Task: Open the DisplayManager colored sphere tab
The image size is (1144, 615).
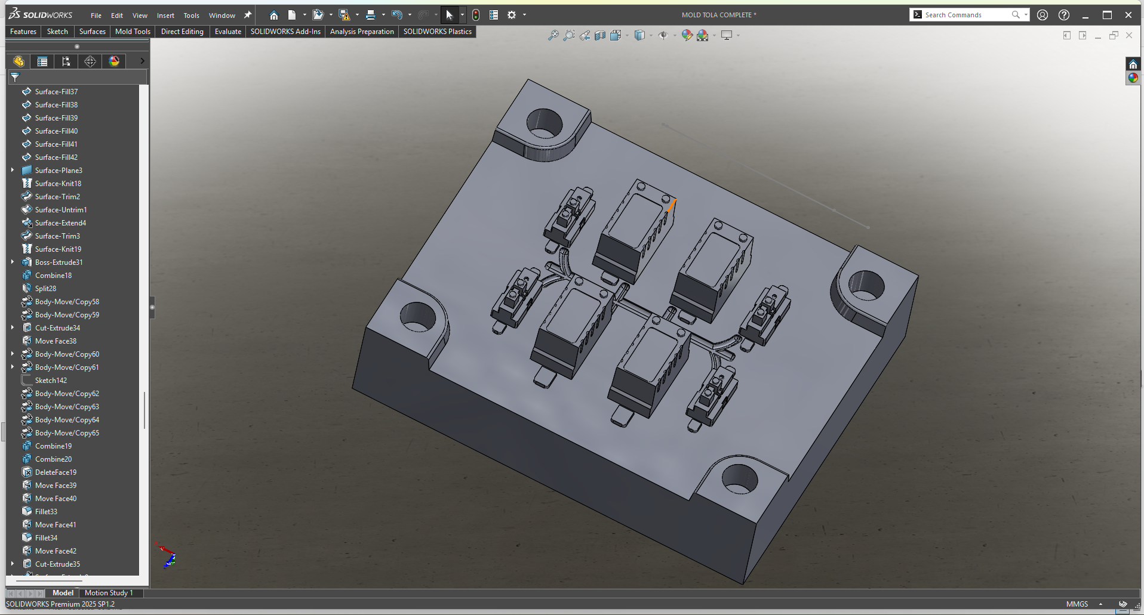Action: [114, 61]
